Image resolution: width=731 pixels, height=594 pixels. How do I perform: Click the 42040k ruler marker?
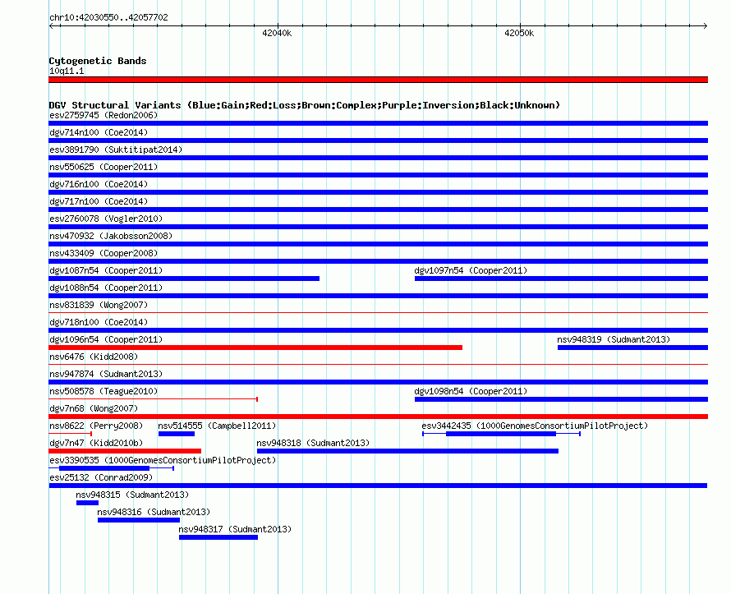pyautogui.click(x=277, y=33)
